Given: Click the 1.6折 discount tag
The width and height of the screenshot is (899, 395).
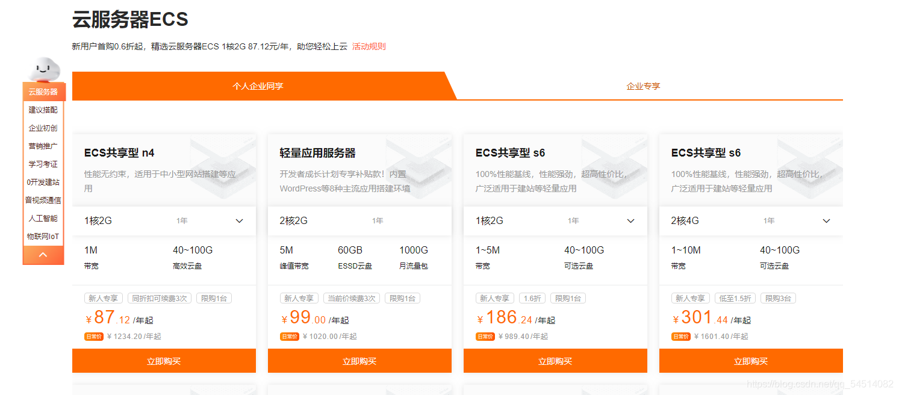Looking at the screenshot, I should [532, 298].
